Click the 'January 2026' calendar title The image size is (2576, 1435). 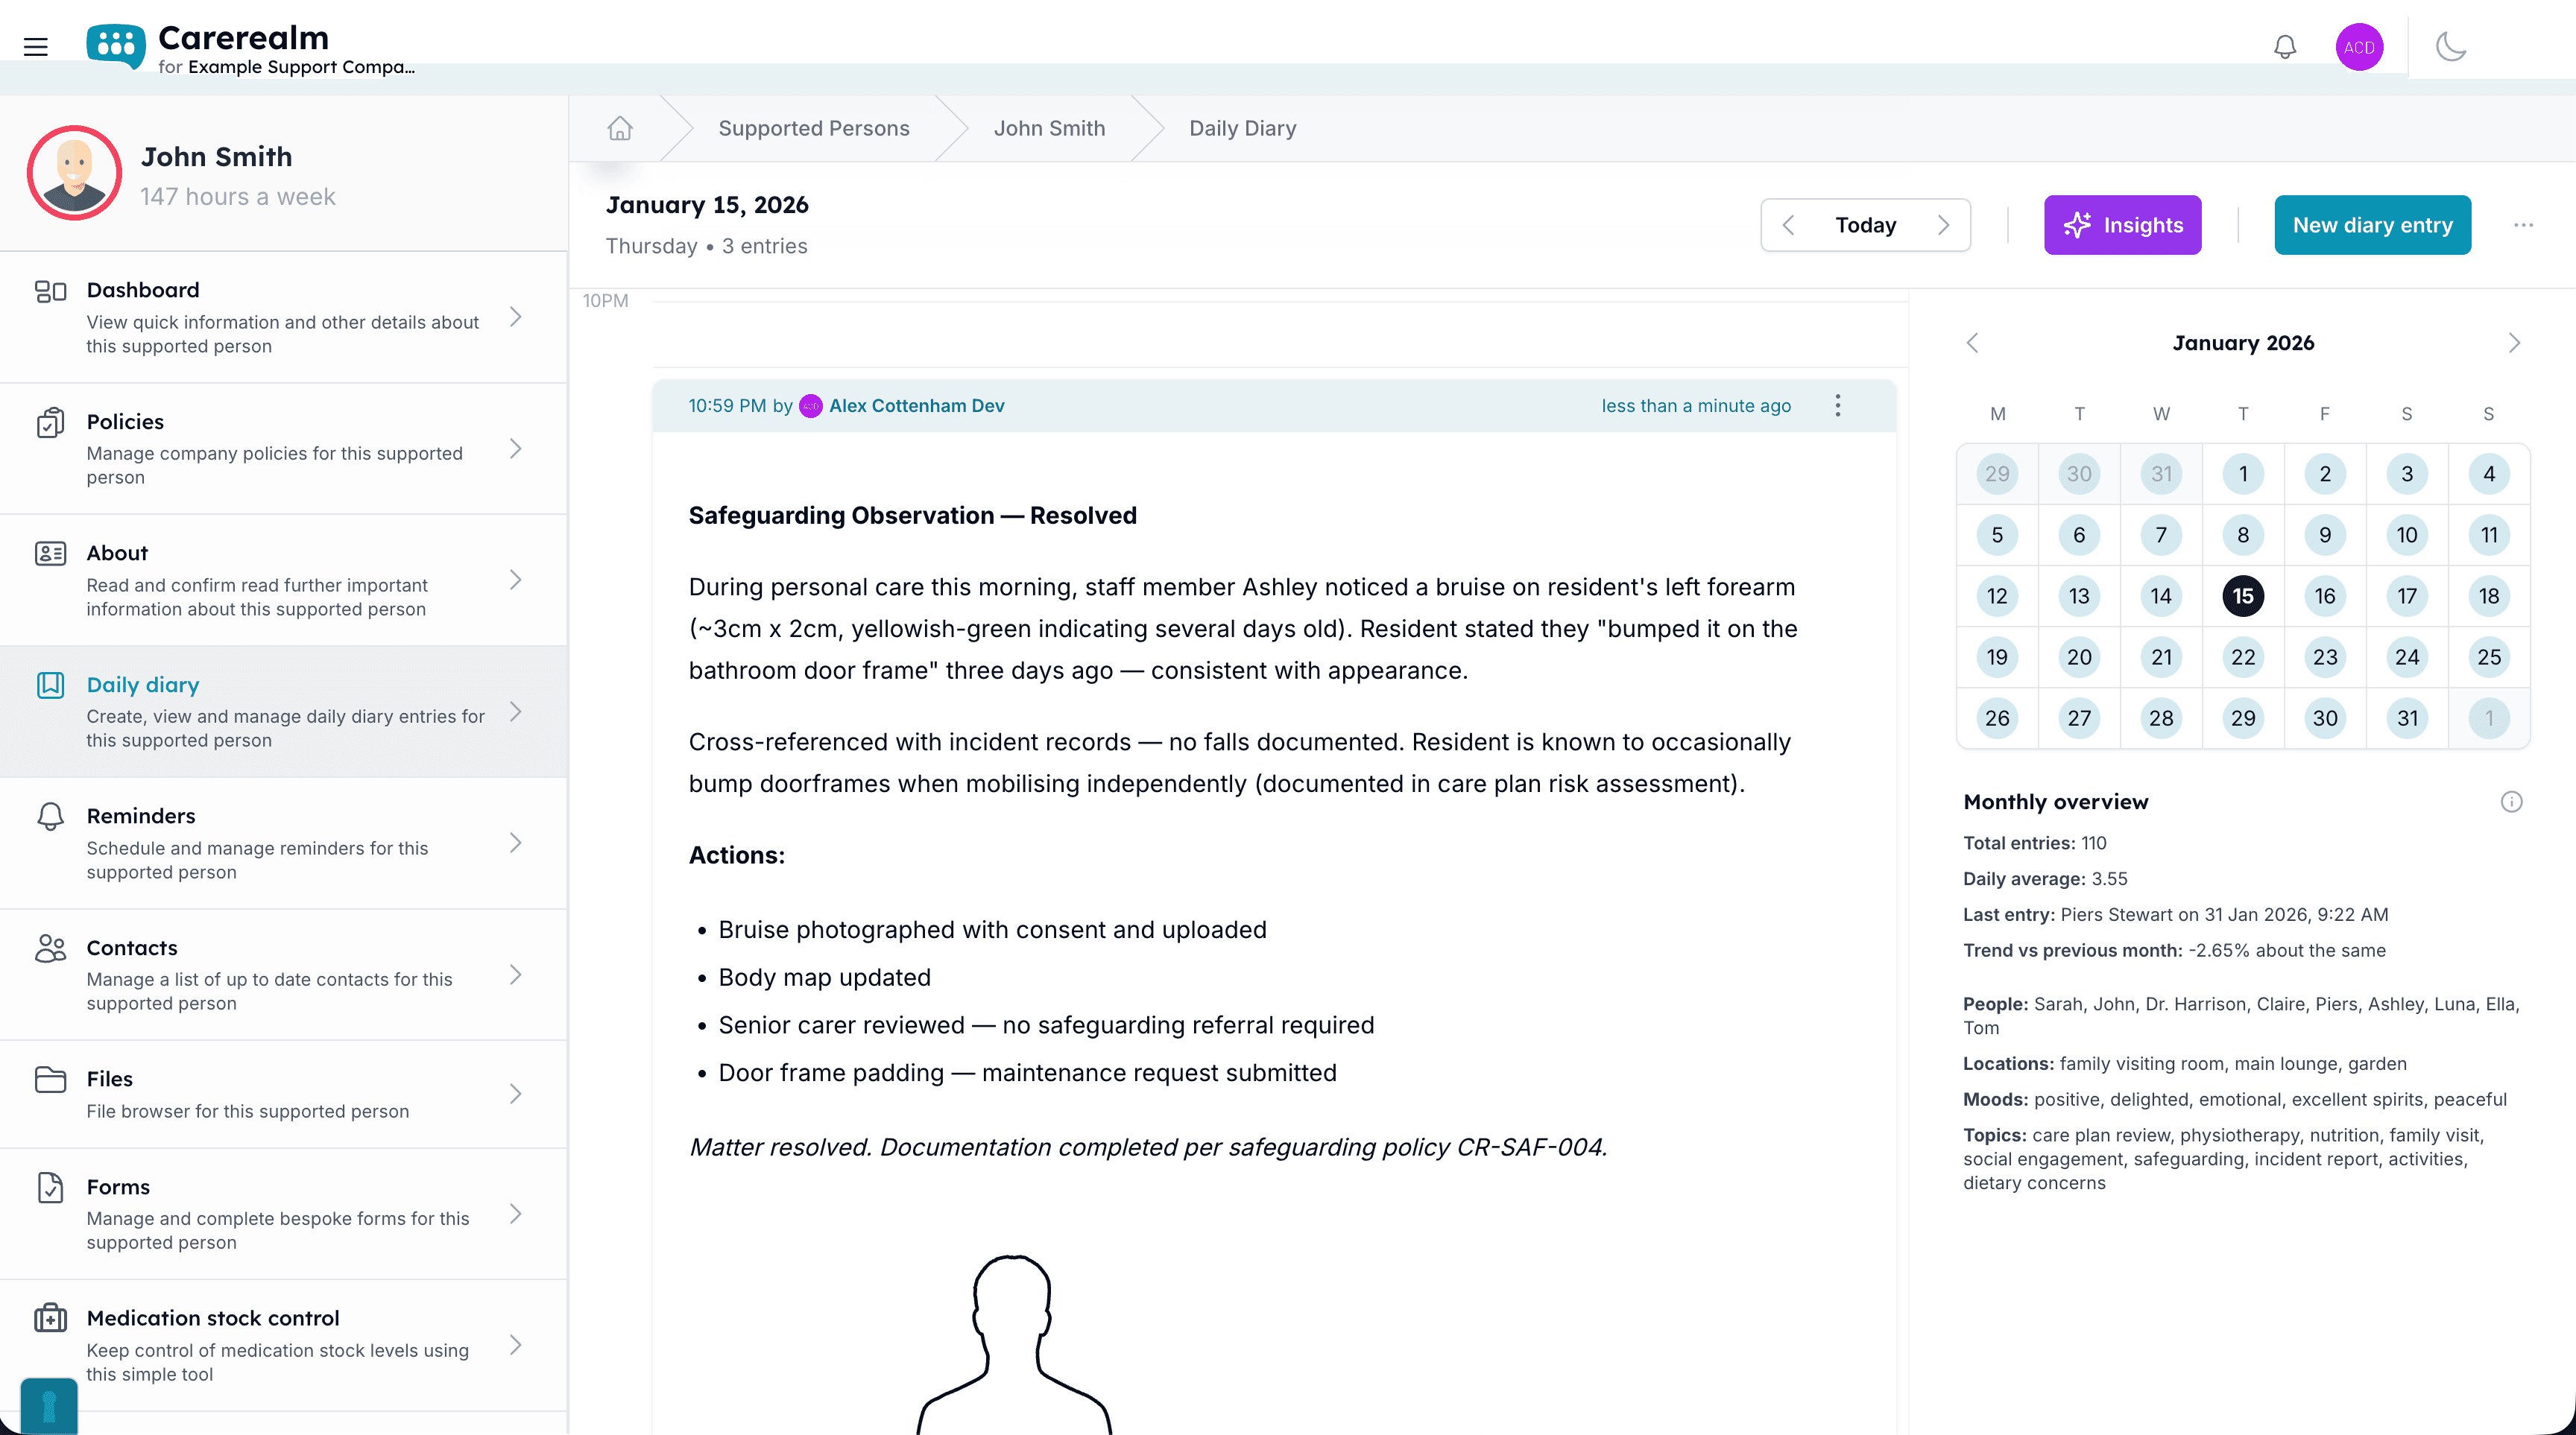click(2243, 343)
